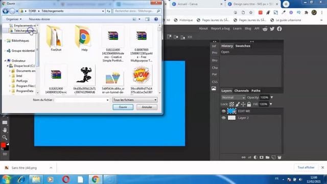The width and height of the screenshot is (327, 184).
Task: Select the WOW comic burst image file
Action: pyautogui.click(x=141, y=79)
